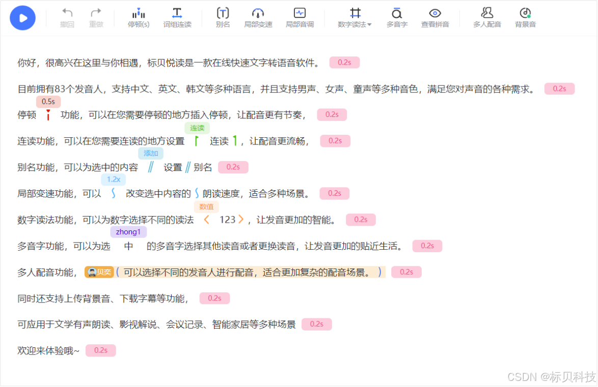Click the 0.2s pause after 让配音更有节奏
The image size is (598, 387).
tap(332, 114)
